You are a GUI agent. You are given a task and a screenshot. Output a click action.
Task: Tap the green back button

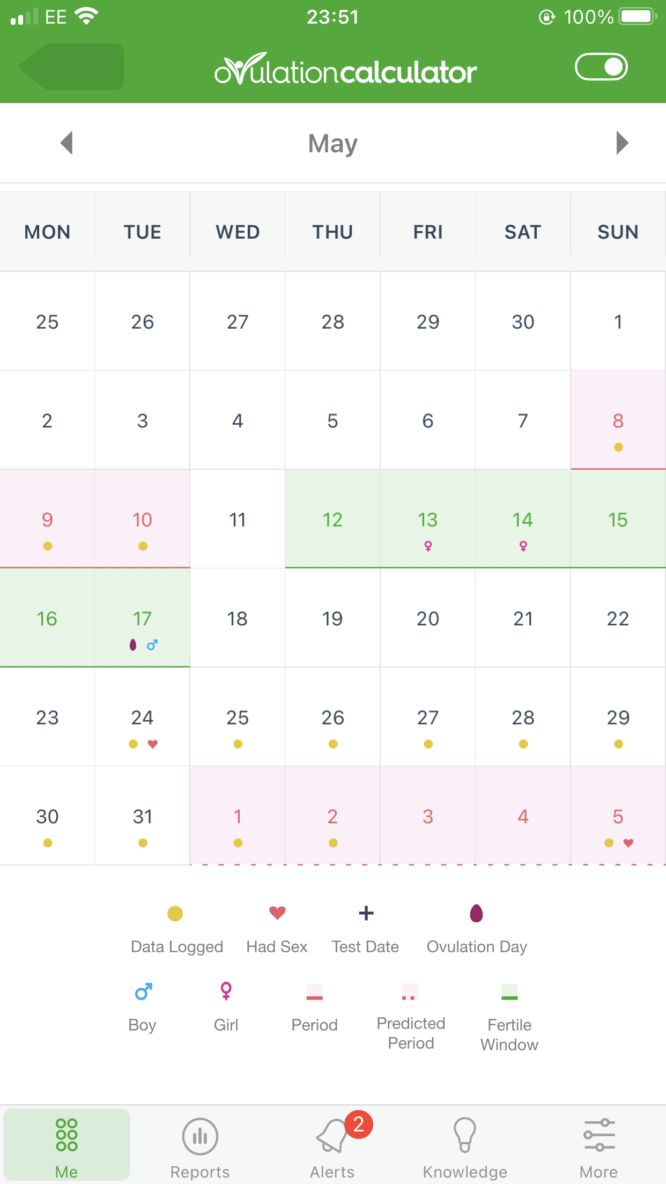72,66
